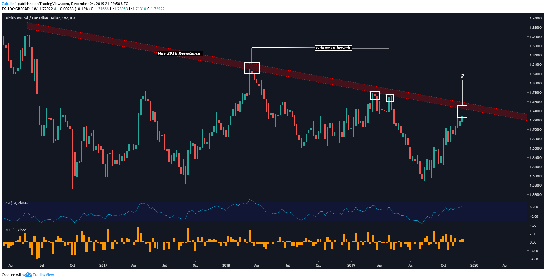Click the RSI 60.00 axis value
546x280 pixels.
(x=534, y=207)
